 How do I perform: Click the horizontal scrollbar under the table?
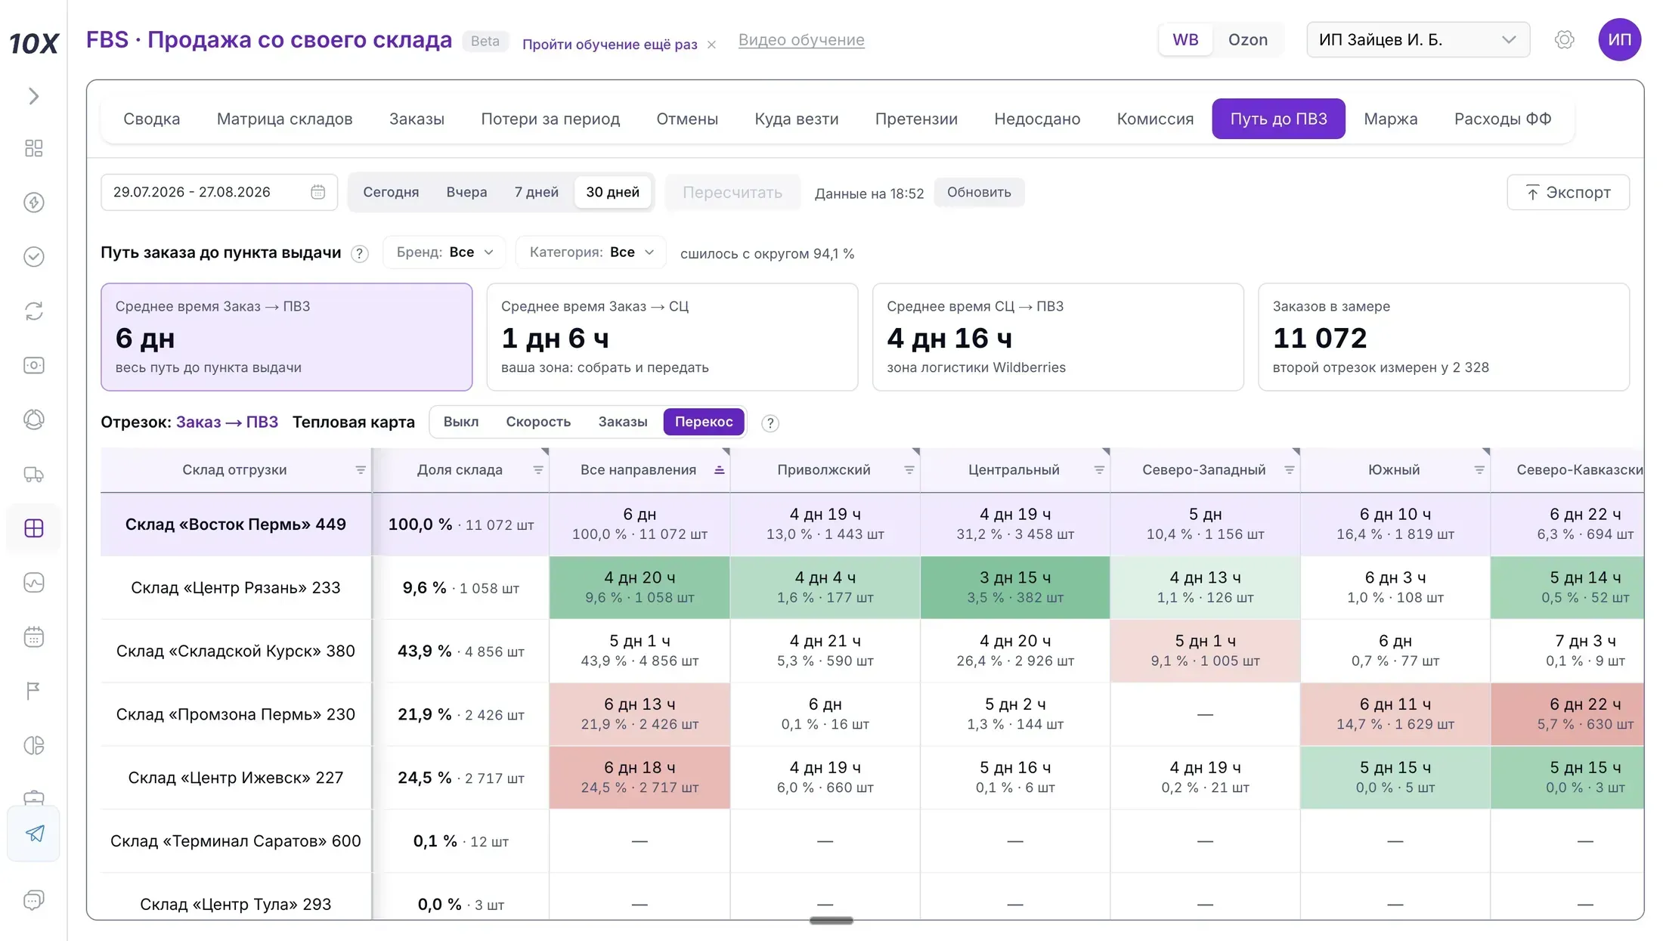point(831,921)
